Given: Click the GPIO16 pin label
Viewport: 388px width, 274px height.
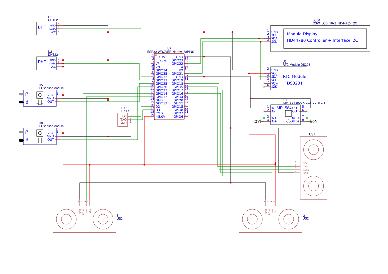Looking at the screenshot, I should 177,94.
